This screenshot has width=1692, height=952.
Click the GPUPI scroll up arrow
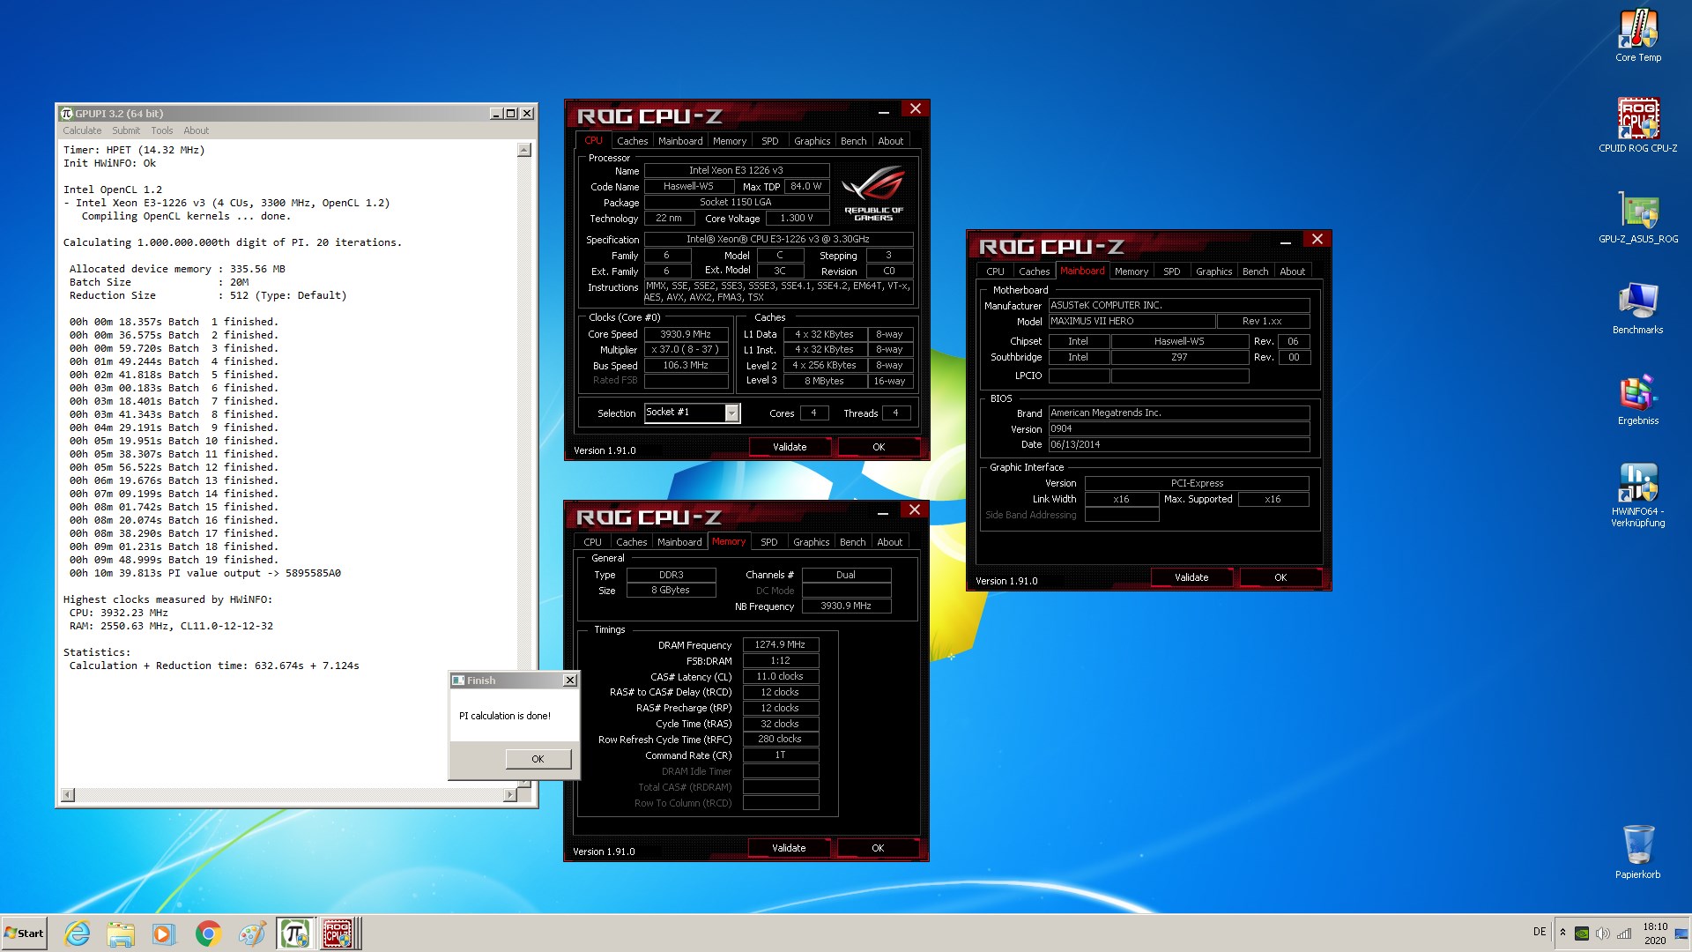pos(524,150)
